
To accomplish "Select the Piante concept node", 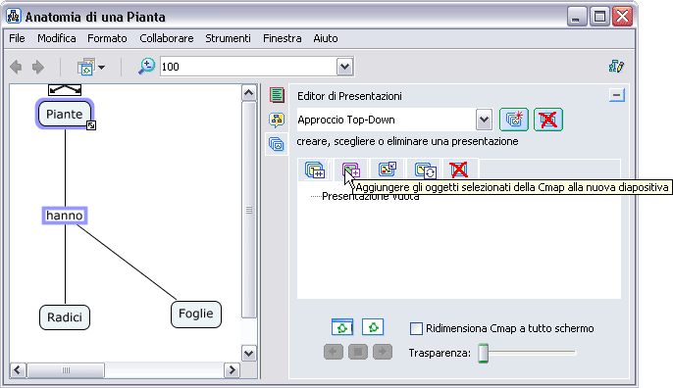I will (x=65, y=114).
